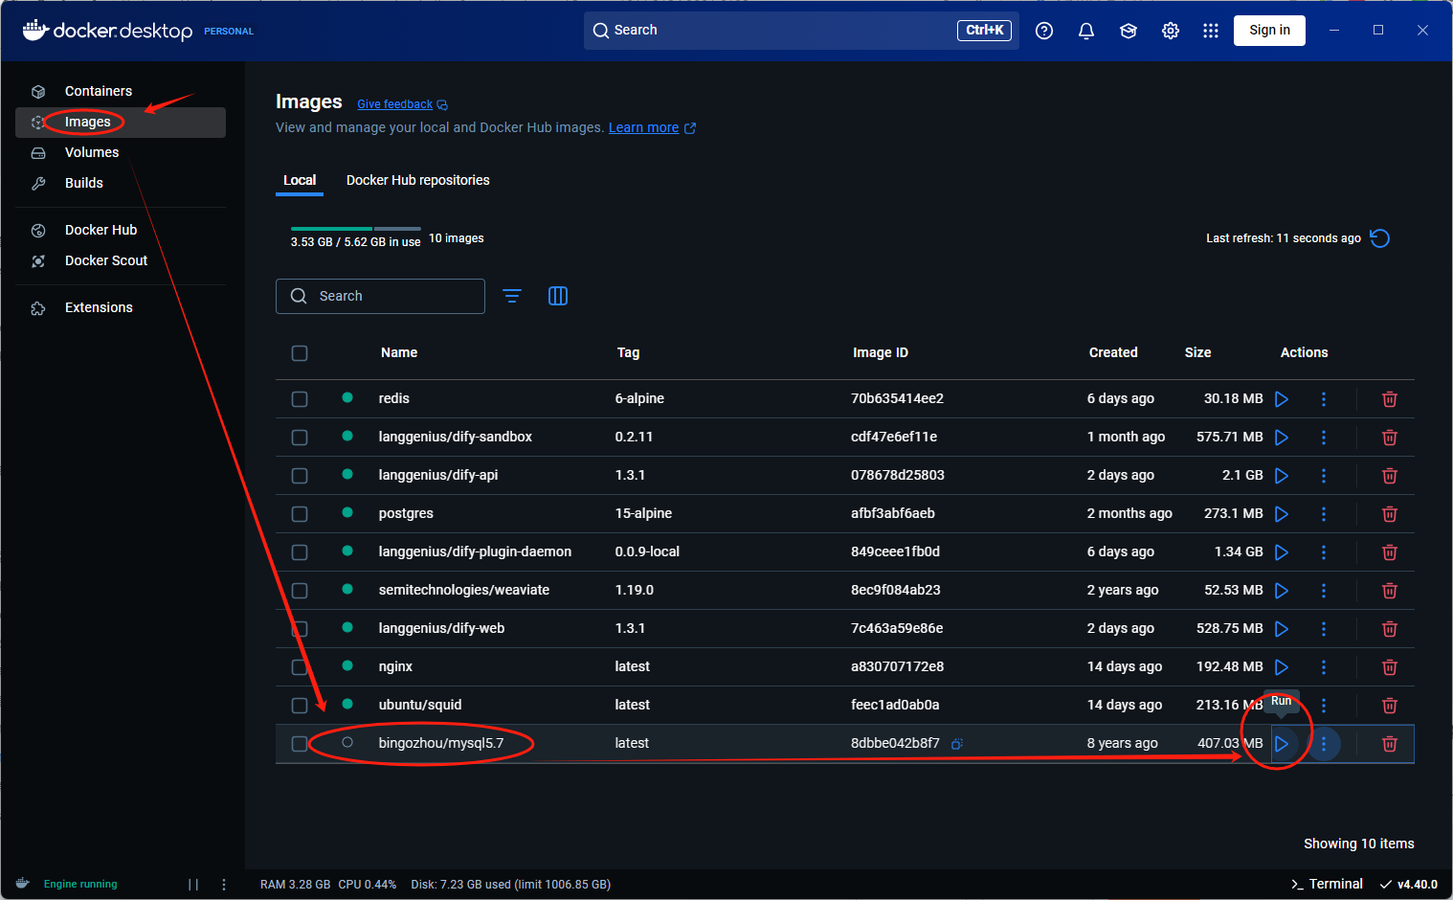Check the langgenius/dify-sandbox row checkbox
1453x900 pixels.
(x=300, y=438)
